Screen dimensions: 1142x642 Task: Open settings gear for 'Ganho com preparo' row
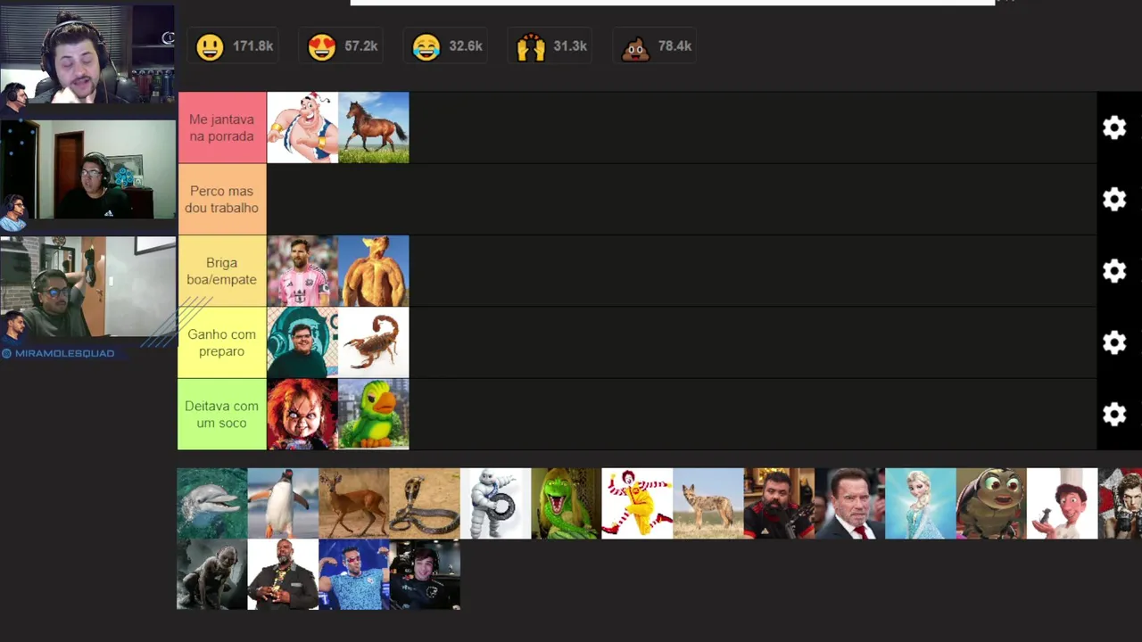1114,342
